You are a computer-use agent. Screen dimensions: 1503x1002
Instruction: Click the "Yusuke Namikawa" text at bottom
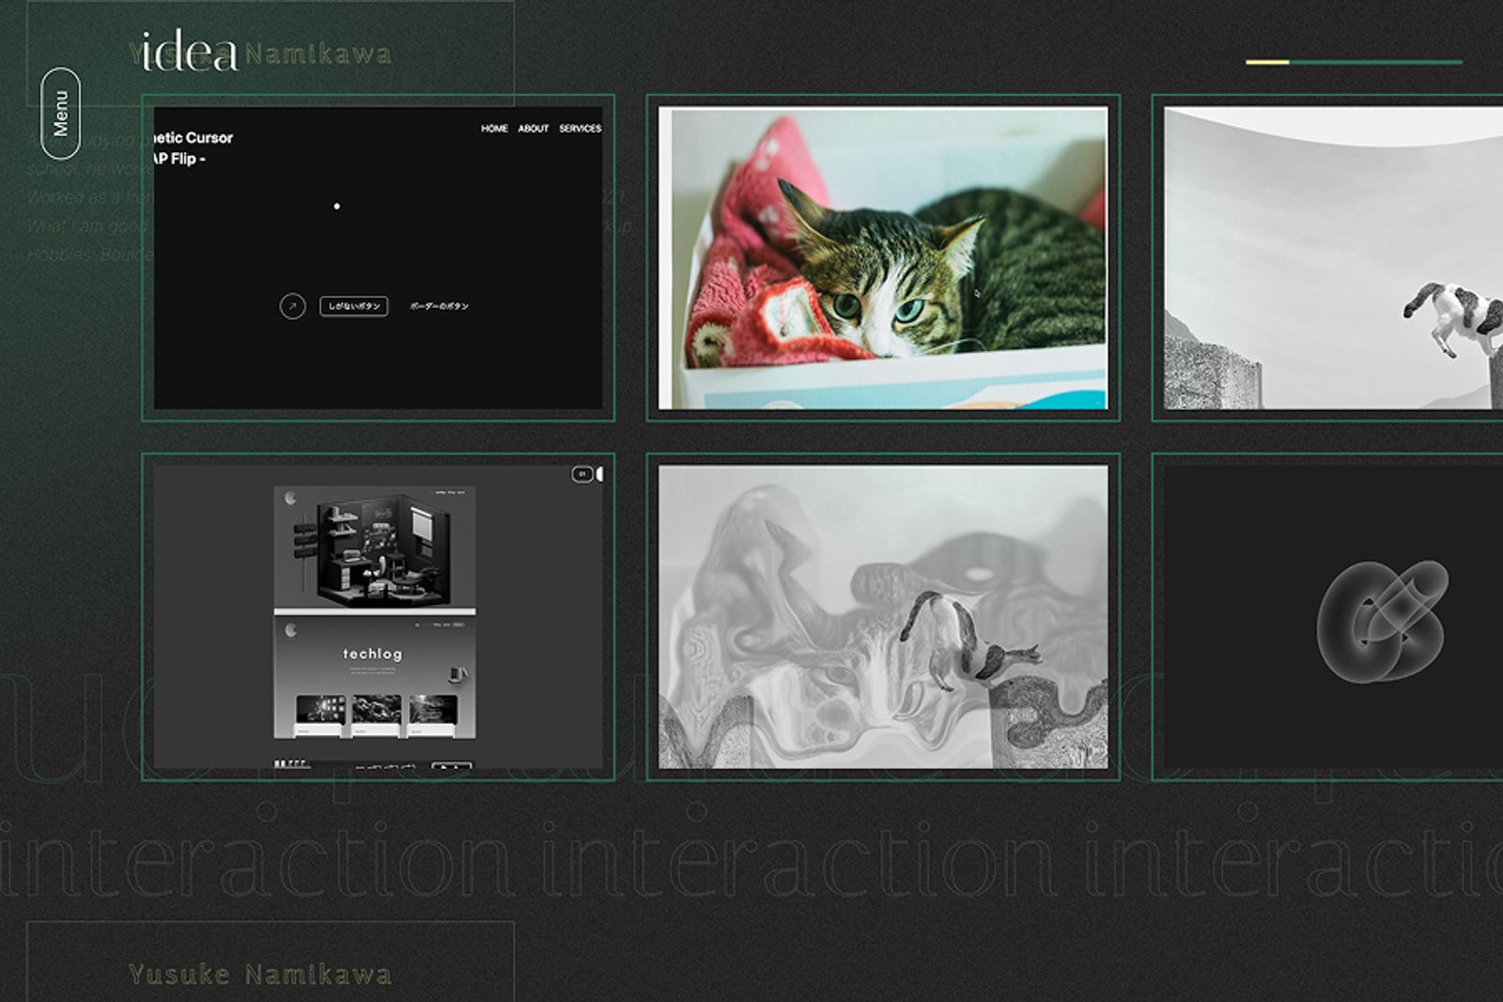click(x=260, y=975)
